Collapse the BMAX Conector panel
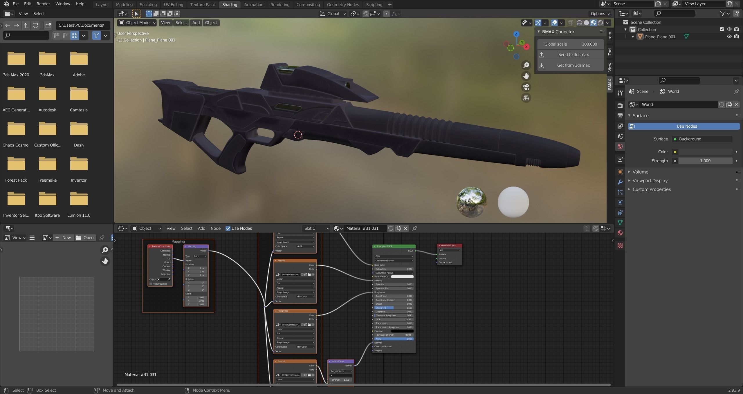 pos(539,32)
